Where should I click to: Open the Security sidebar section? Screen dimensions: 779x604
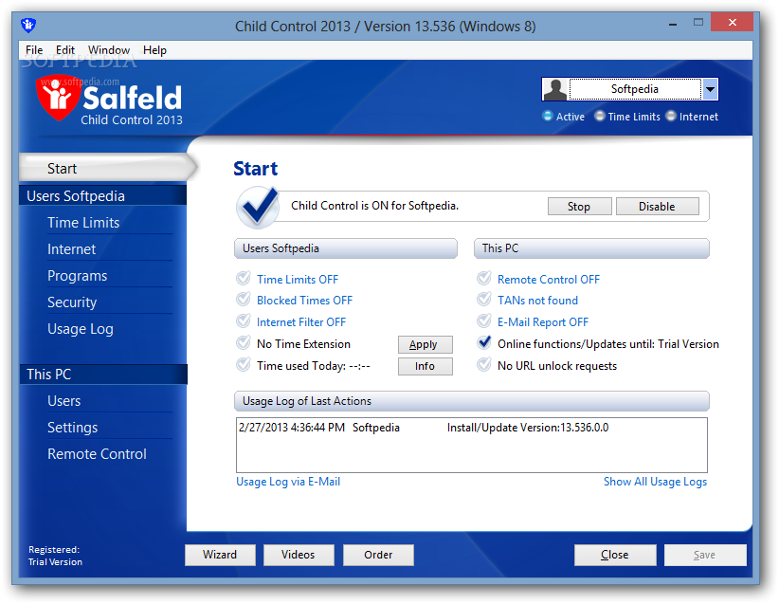coord(72,302)
